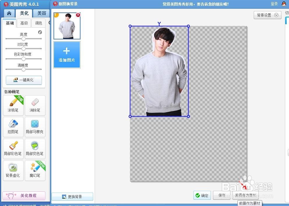Click the QQ penguin icon
Screen dimensions: 289x206
point(284,4)
